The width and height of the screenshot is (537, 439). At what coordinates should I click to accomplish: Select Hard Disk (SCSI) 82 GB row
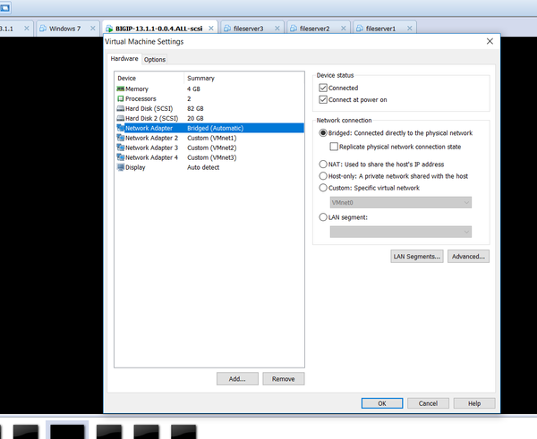209,108
